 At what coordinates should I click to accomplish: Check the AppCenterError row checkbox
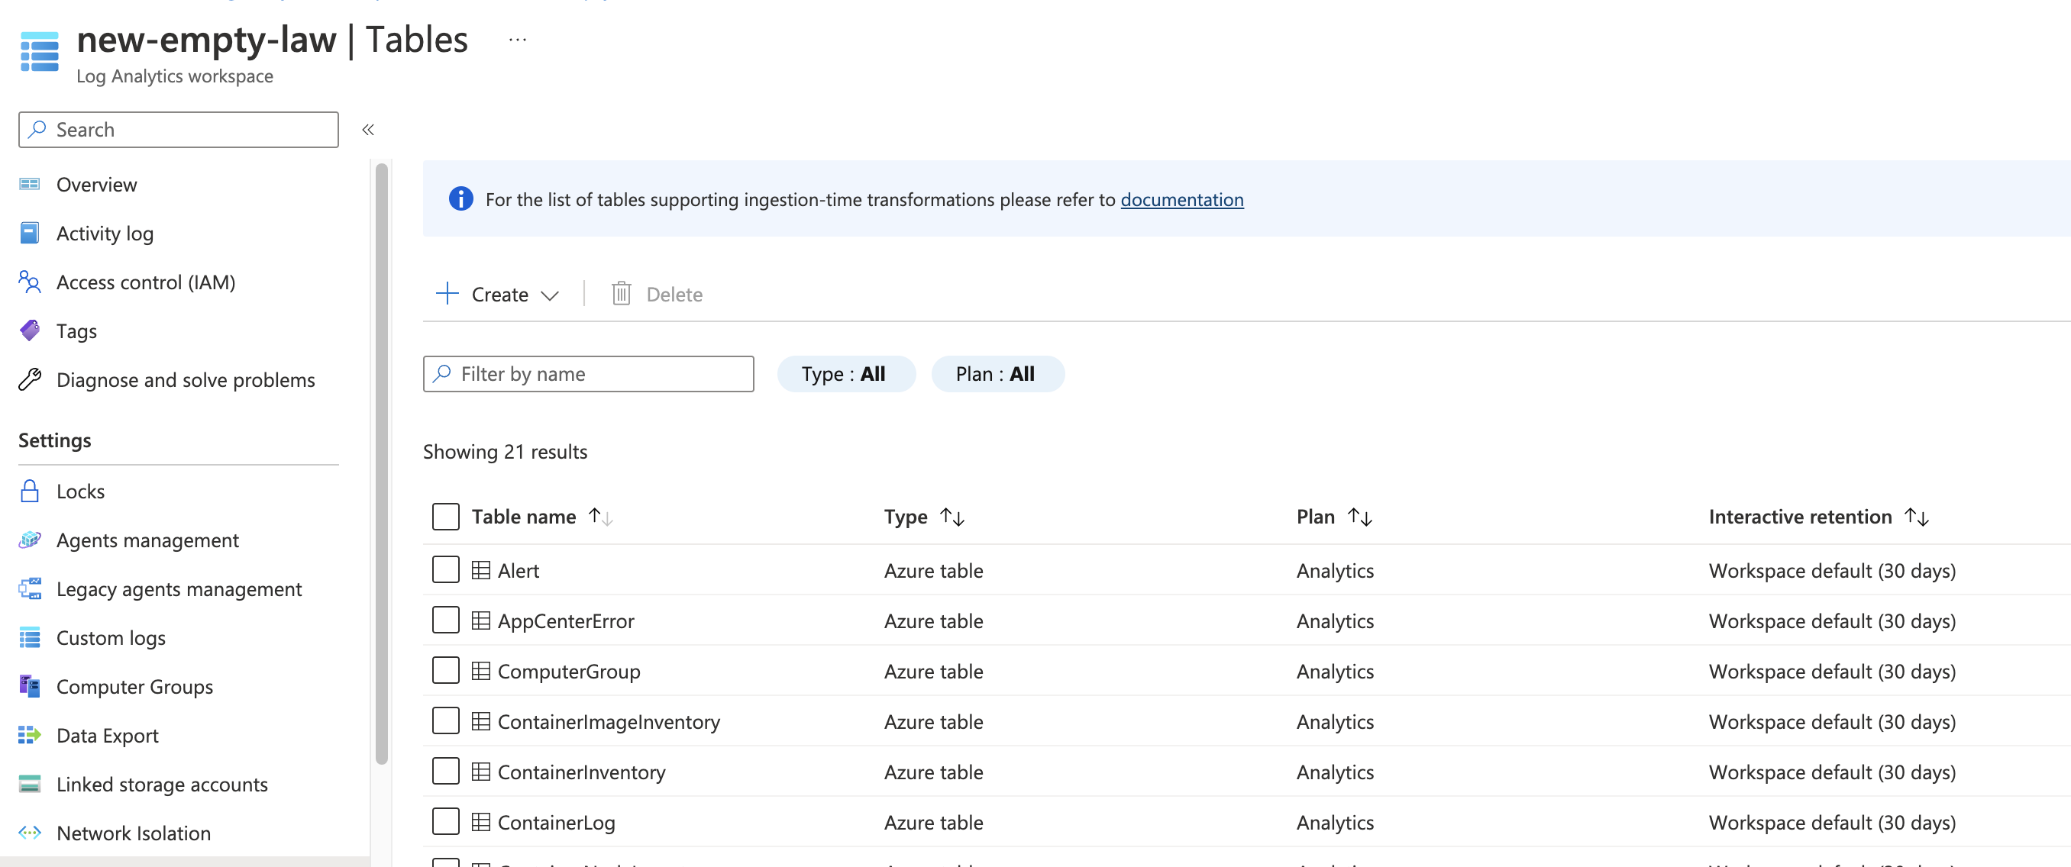(x=445, y=620)
